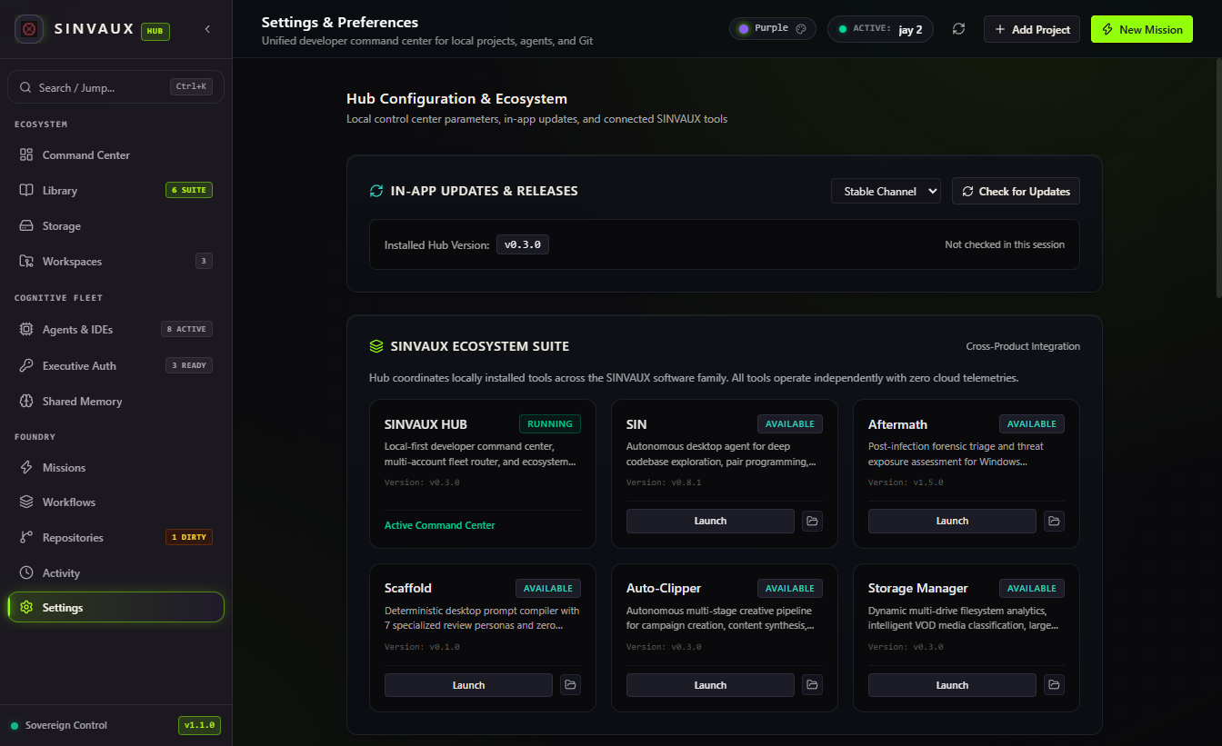Open Missions in the sidebar
This screenshot has height=746, width=1222.
[x=115, y=468]
